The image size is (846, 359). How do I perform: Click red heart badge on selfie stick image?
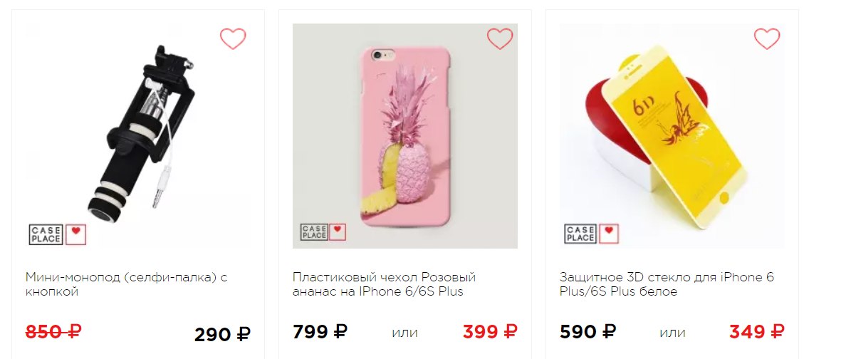[76, 235]
